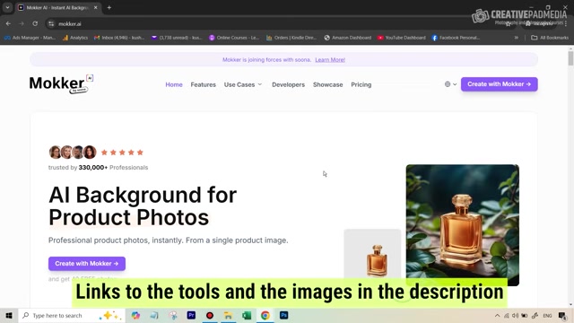Click the Mokker logo
The image size is (574, 323).
point(61,83)
